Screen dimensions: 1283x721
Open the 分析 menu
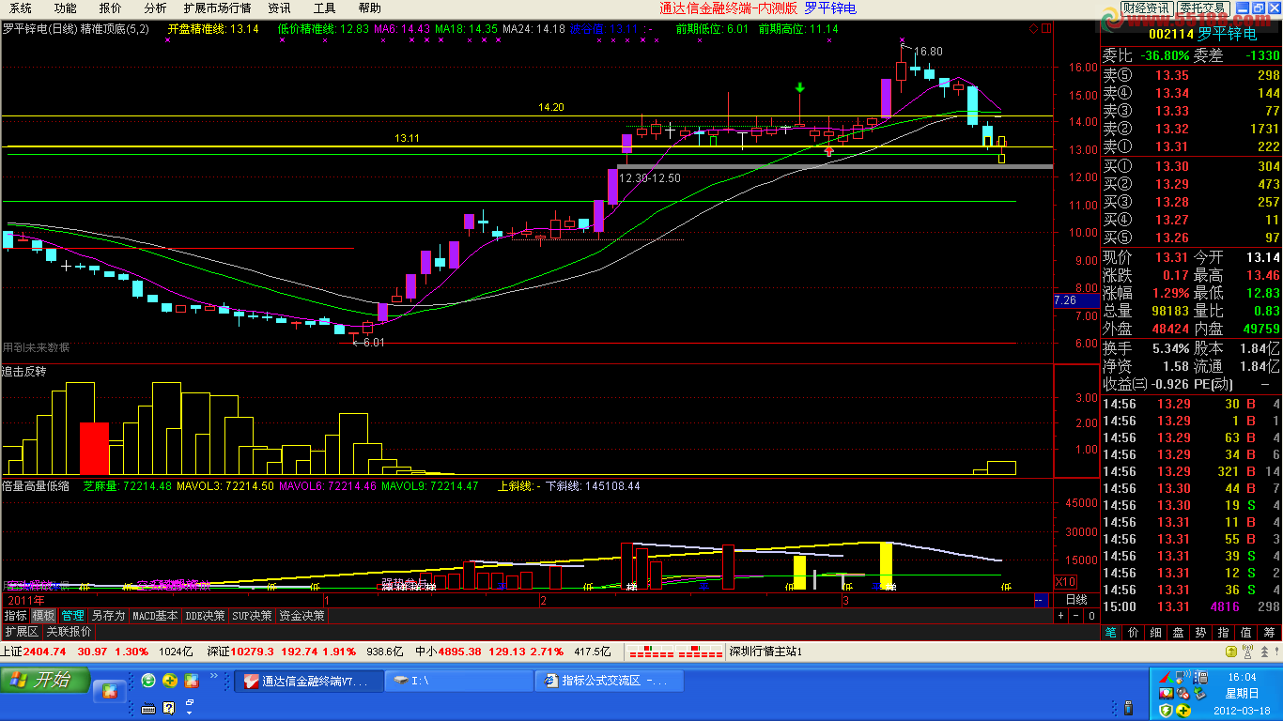coord(155,8)
